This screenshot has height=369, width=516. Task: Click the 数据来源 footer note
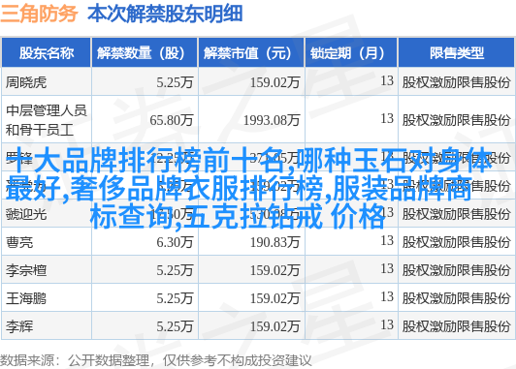click(155, 360)
